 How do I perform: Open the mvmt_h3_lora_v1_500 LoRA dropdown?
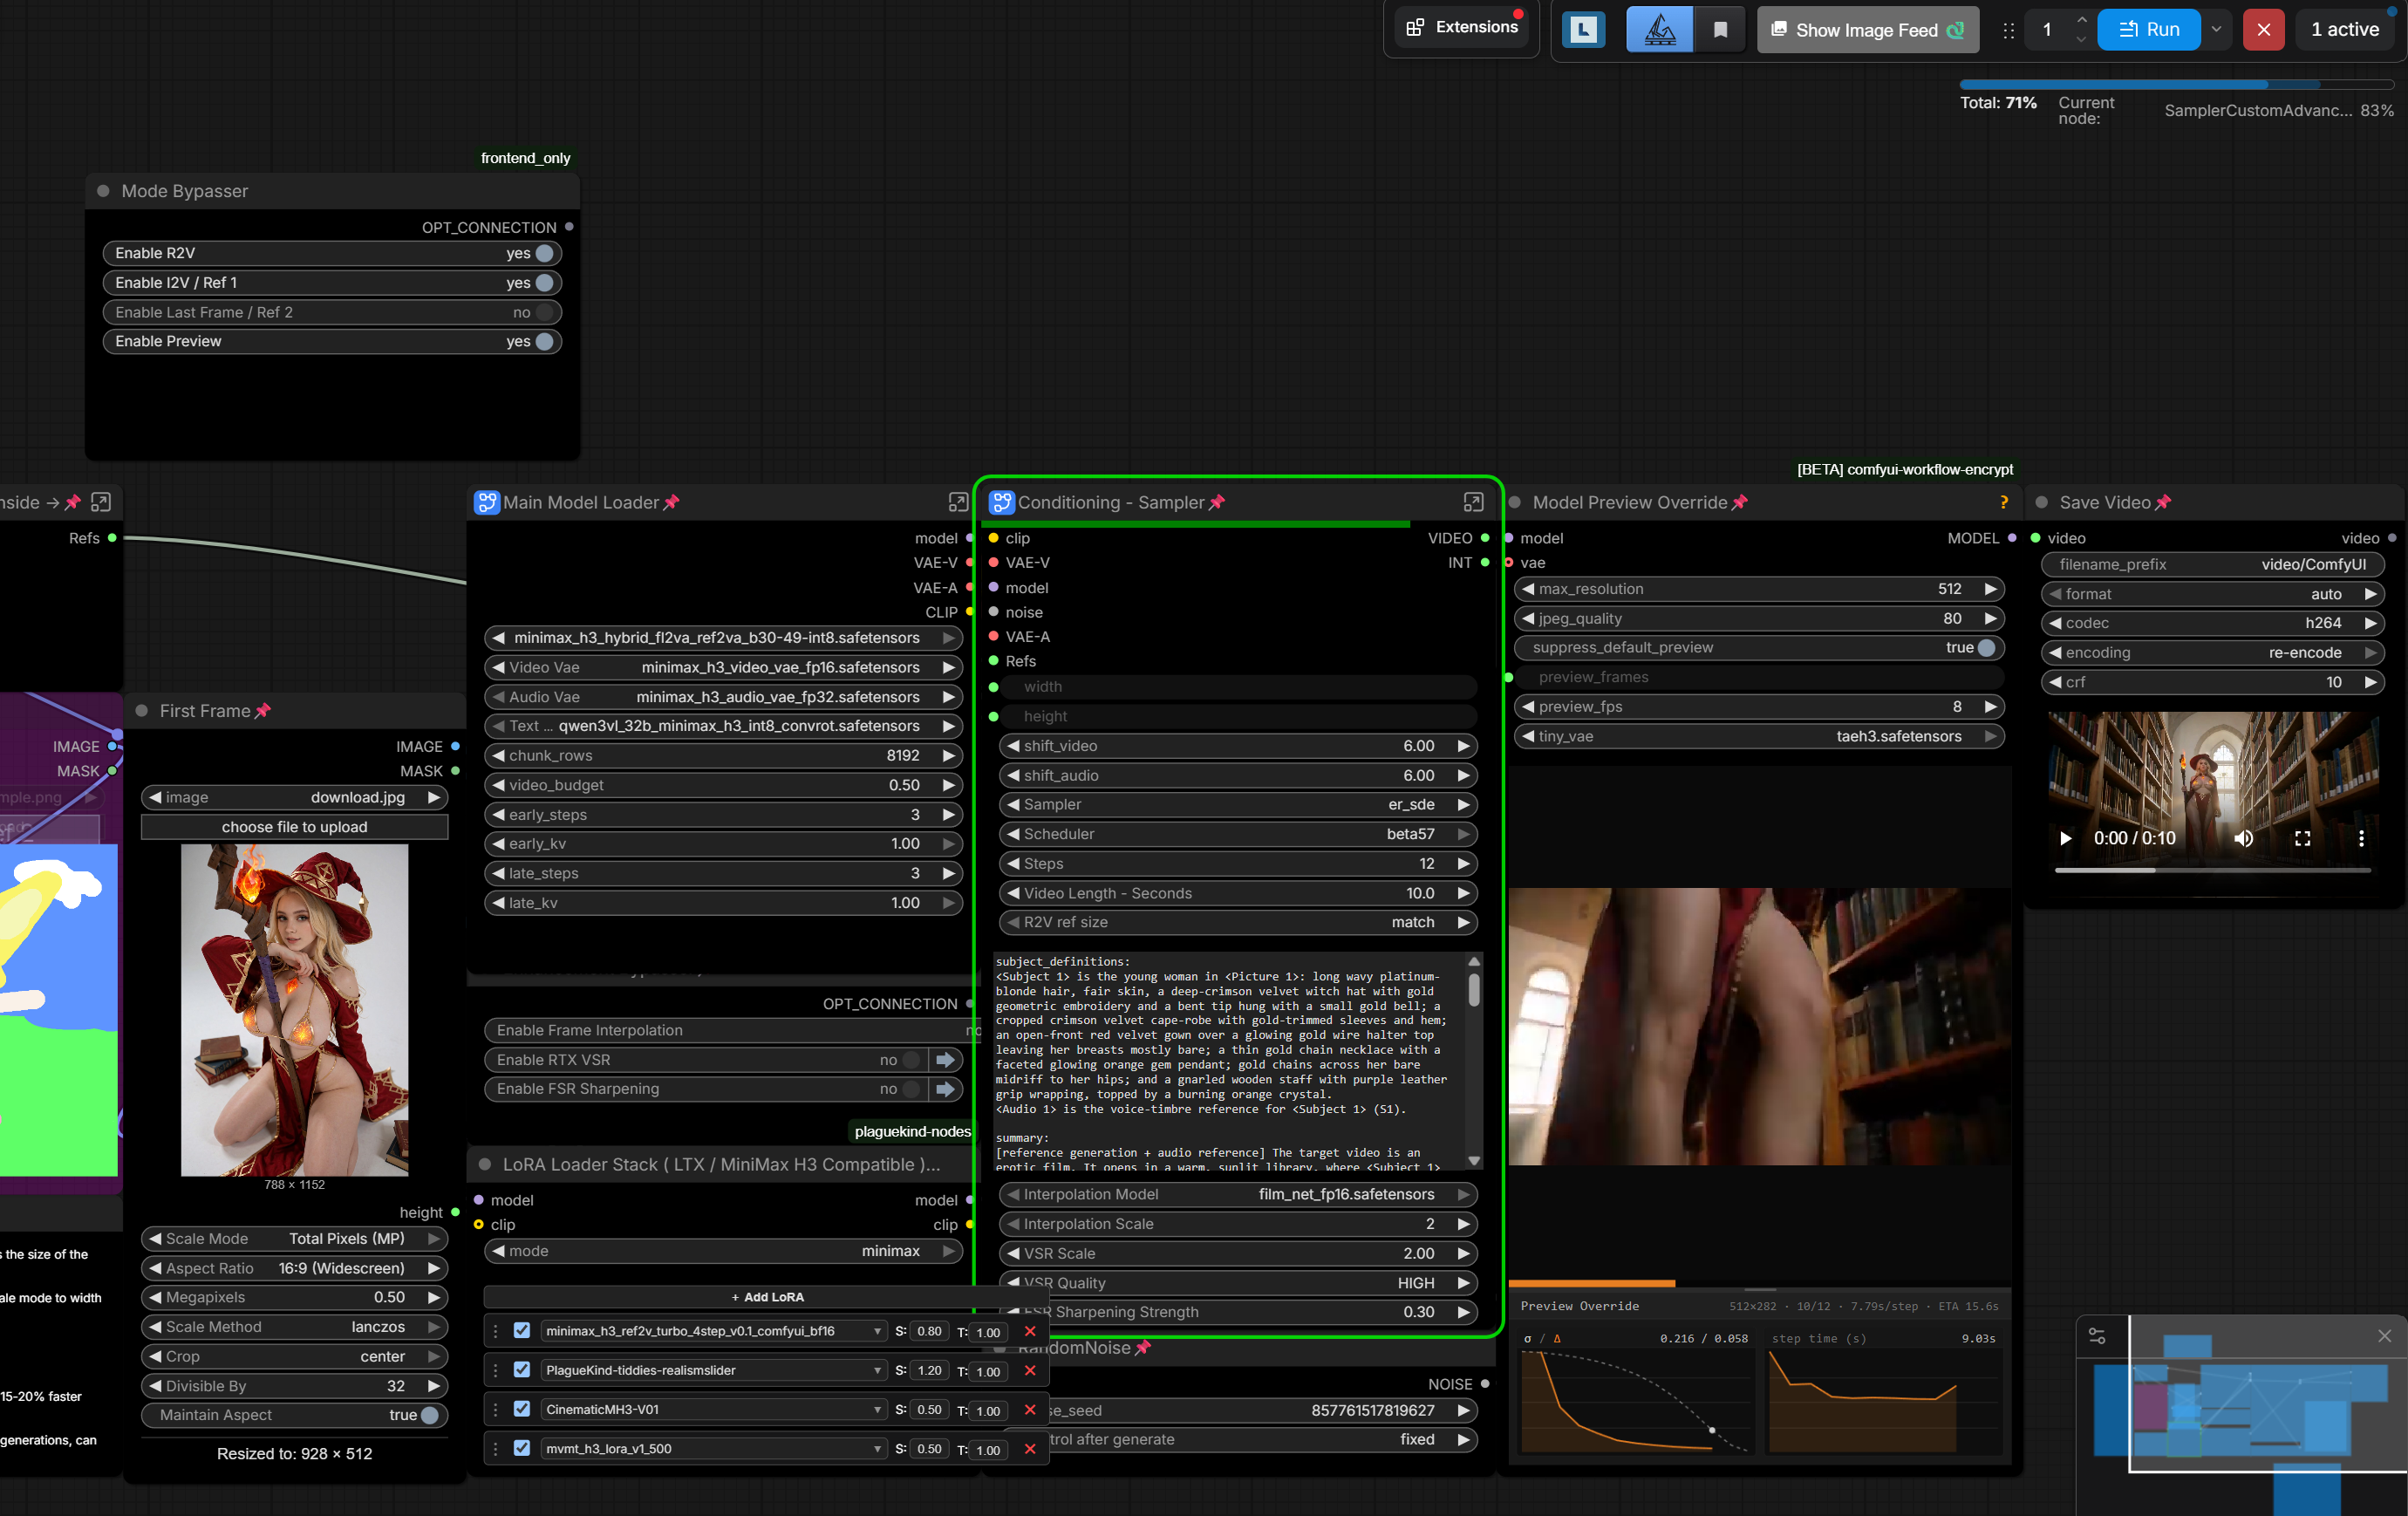click(713, 1448)
